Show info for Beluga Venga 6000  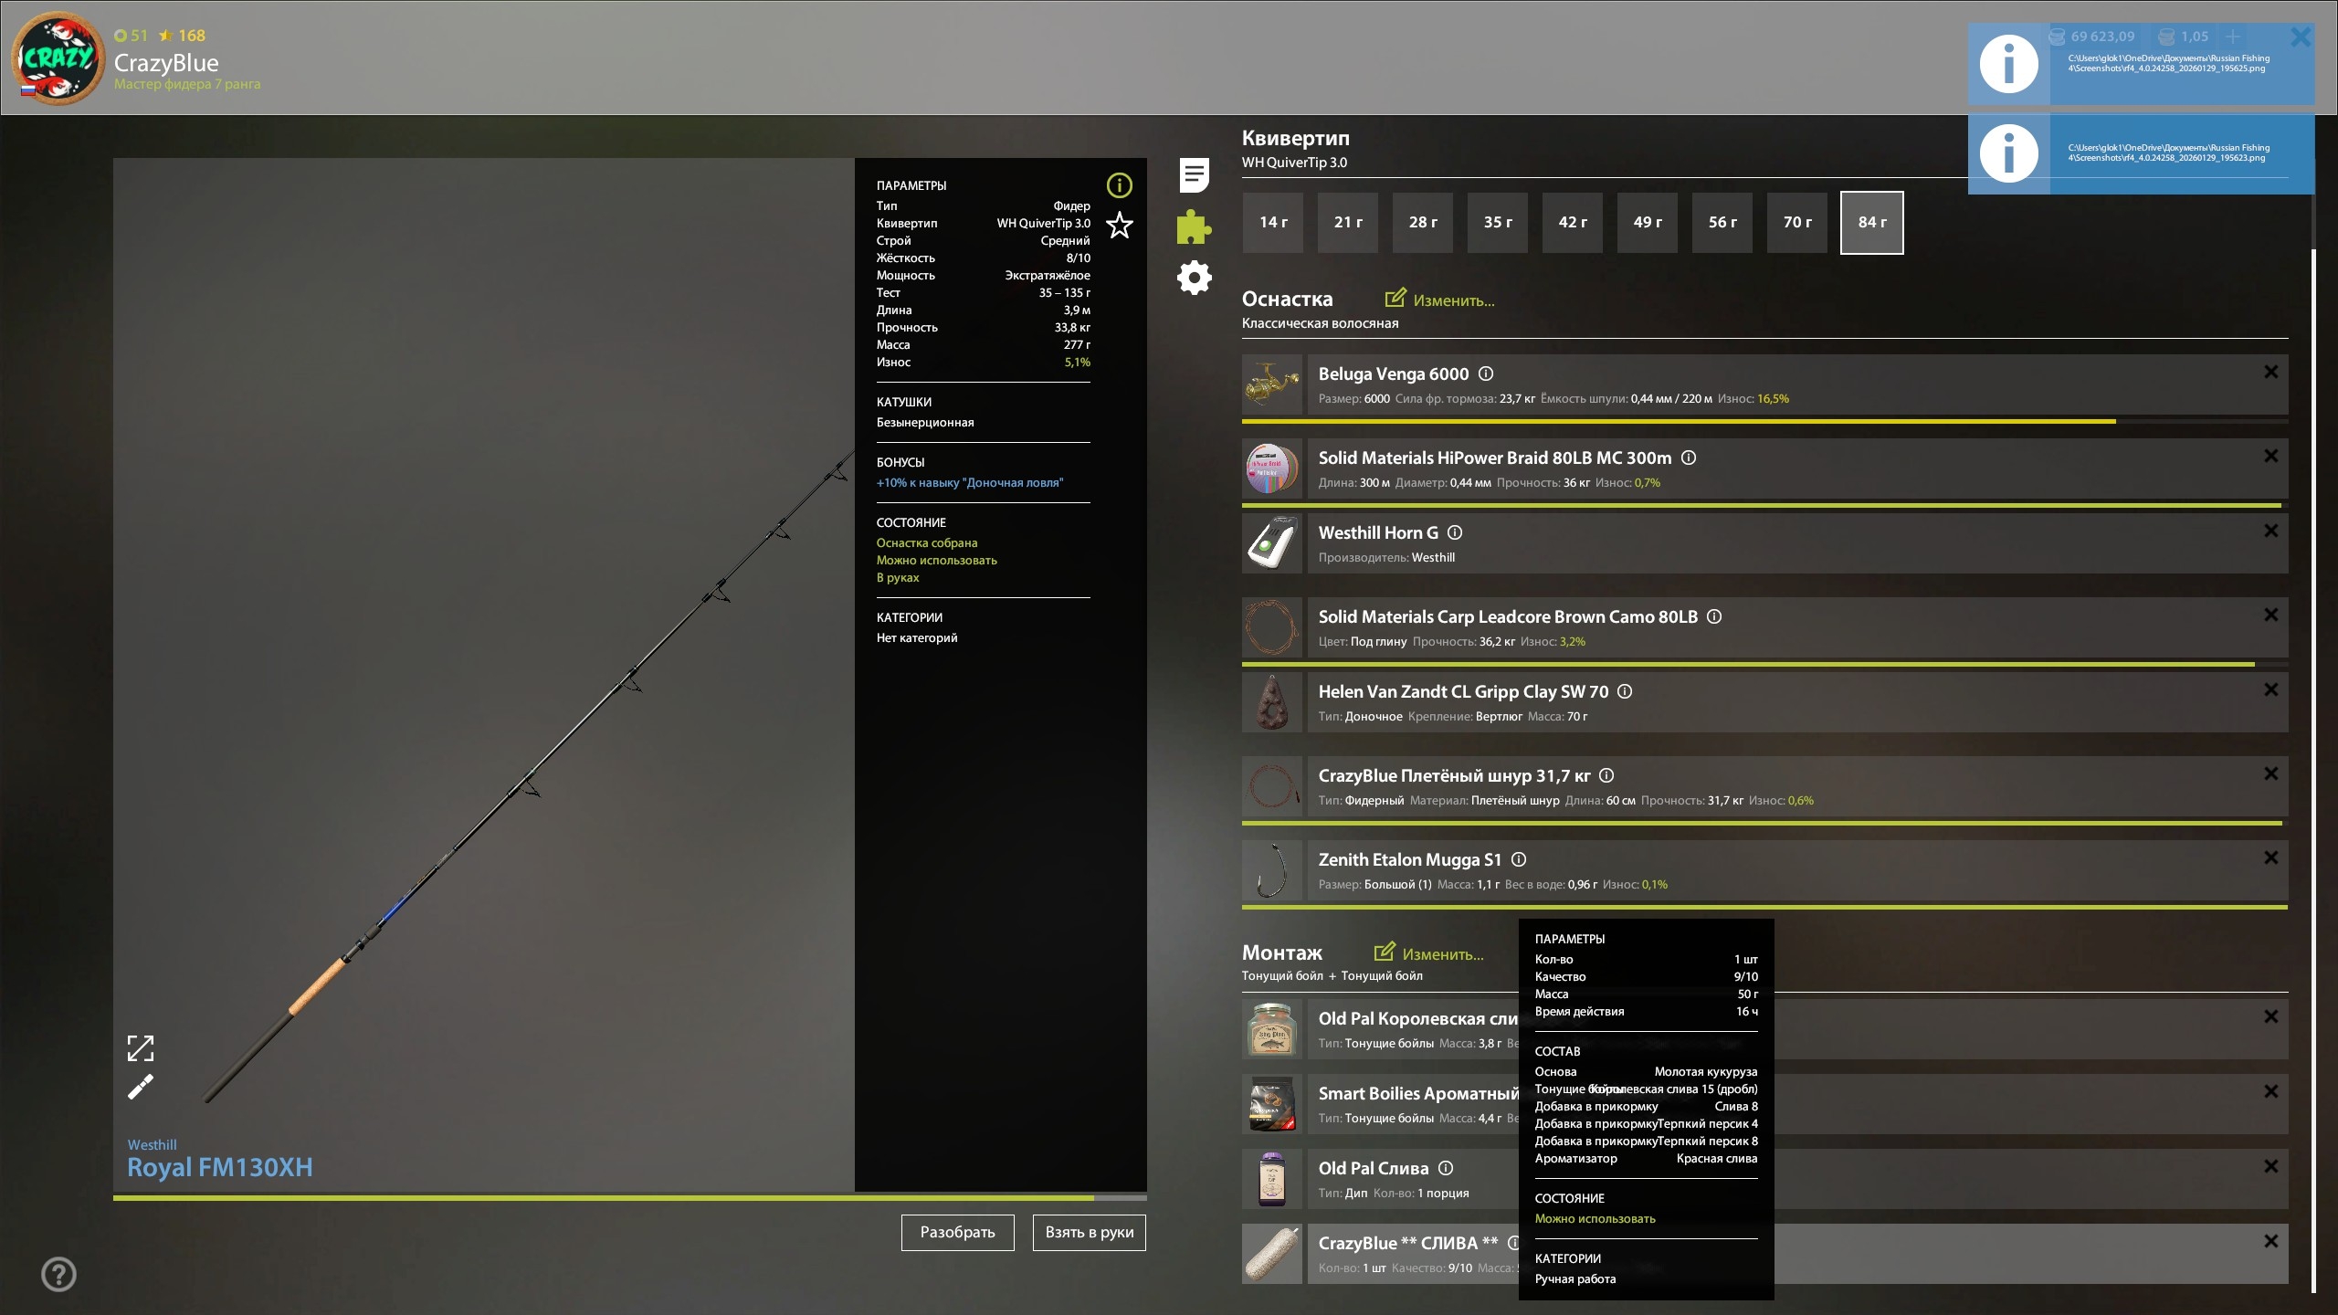point(1486,373)
